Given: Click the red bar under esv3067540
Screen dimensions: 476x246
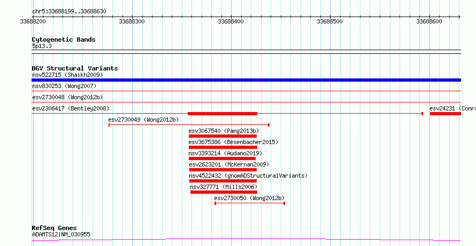Looking at the screenshot, I should point(222,136).
